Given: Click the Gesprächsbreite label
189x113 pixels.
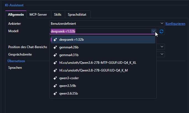Looking at the screenshot, I should click(20, 54).
